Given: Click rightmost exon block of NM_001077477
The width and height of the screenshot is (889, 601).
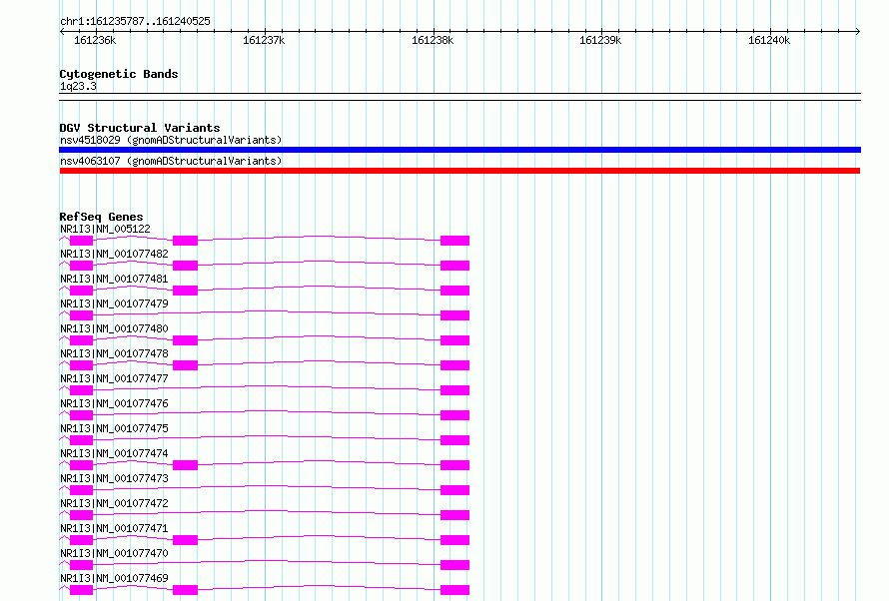Looking at the screenshot, I should [x=454, y=390].
